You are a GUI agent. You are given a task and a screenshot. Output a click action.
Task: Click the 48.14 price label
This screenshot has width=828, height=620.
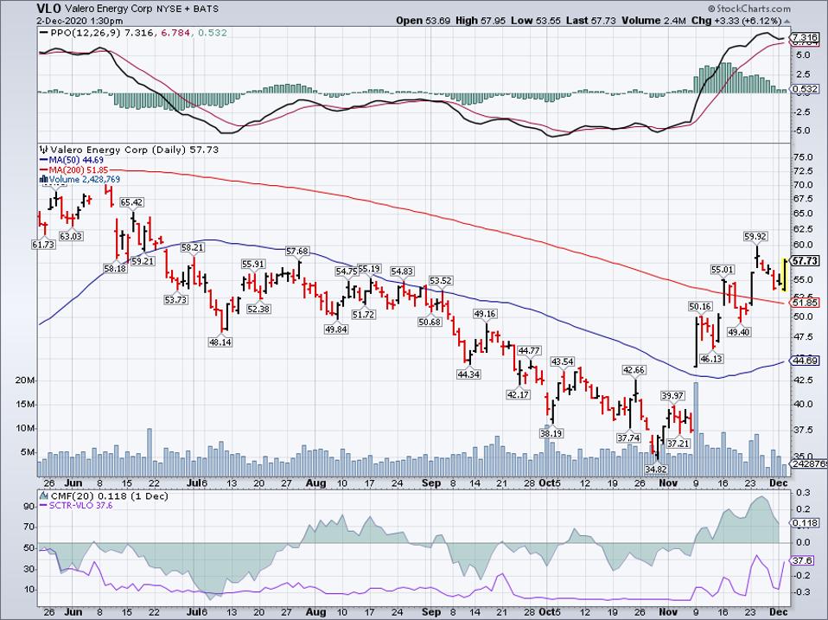tap(220, 342)
